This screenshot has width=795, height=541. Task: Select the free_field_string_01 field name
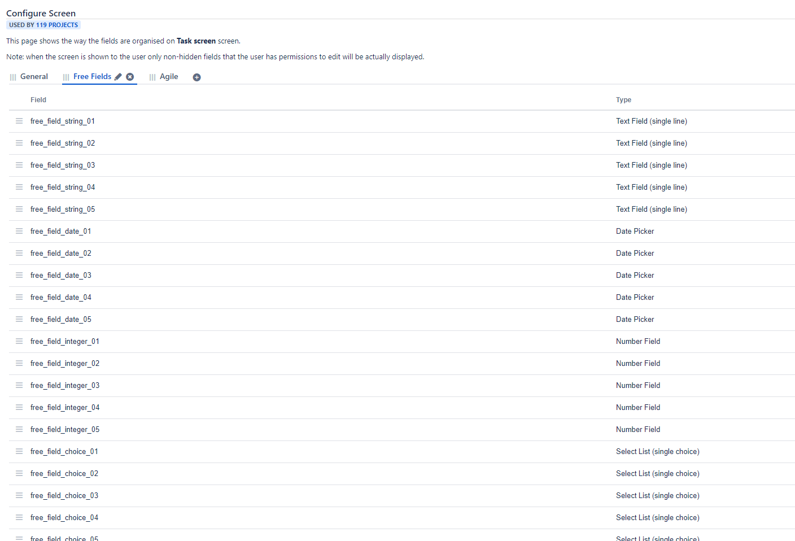point(63,121)
